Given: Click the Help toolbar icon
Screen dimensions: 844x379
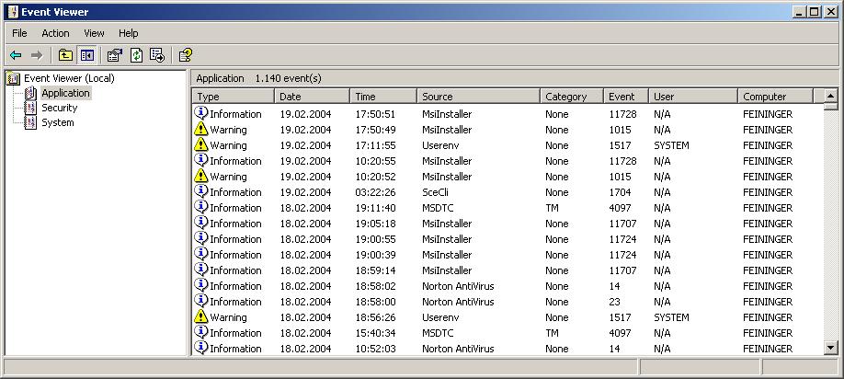Looking at the screenshot, I should click(x=186, y=55).
